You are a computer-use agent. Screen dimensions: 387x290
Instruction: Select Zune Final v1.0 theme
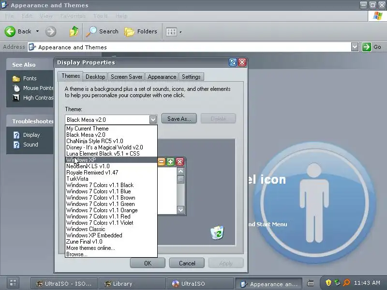click(111, 242)
